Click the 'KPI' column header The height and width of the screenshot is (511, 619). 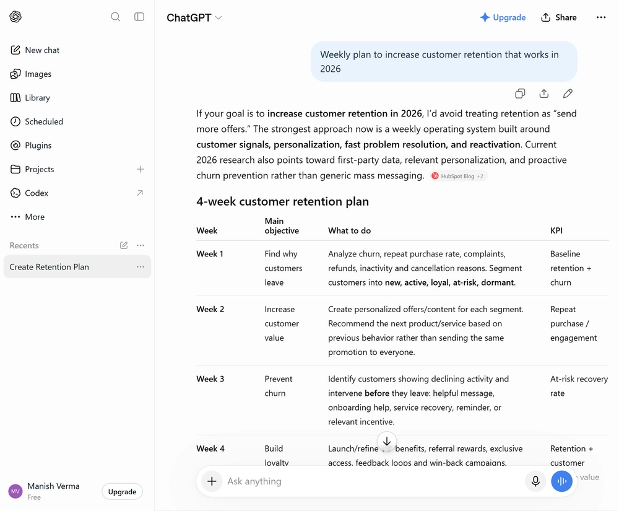(x=556, y=230)
